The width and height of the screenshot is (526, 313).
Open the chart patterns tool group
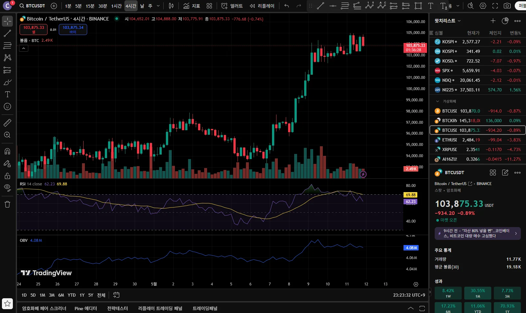7,58
